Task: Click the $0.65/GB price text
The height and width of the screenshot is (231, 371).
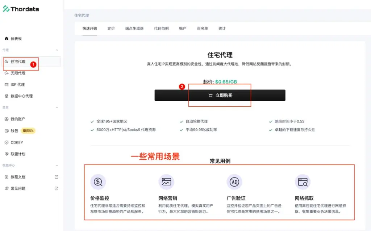Action: coord(226,82)
